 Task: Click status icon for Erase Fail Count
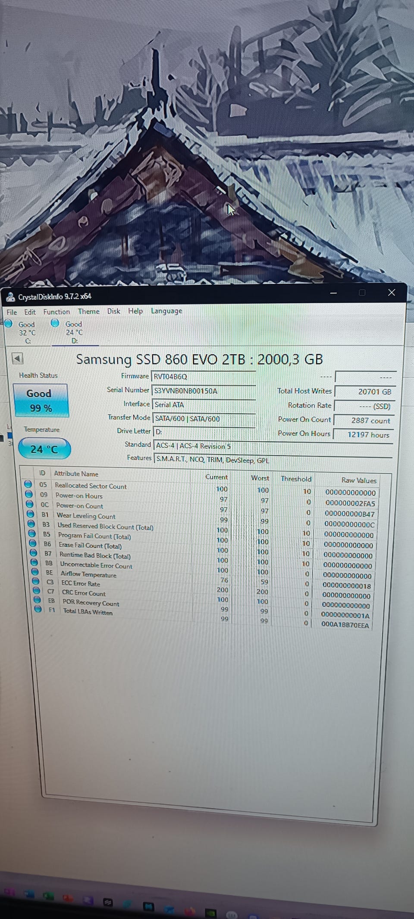[33, 543]
